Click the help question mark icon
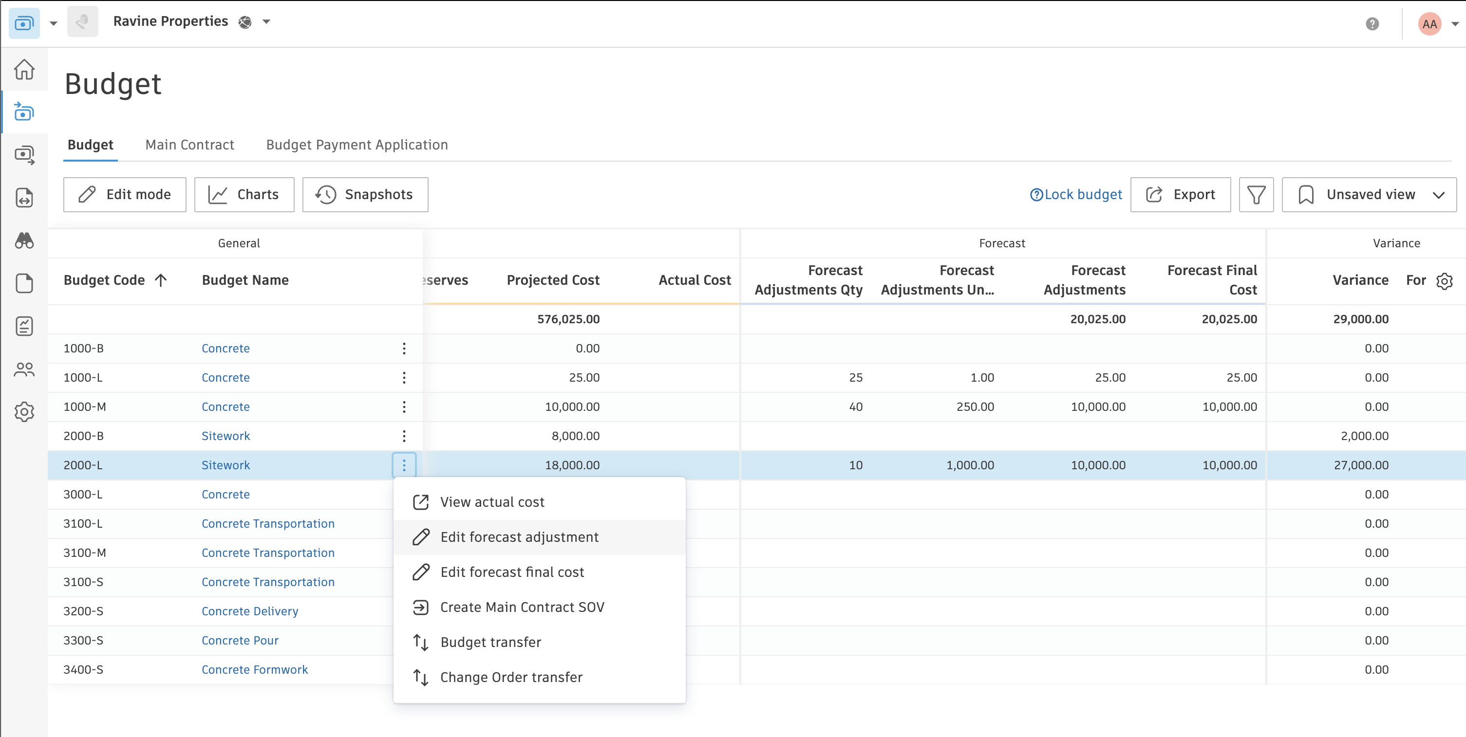Viewport: 1466px width, 737px height. coord(1372,24)
